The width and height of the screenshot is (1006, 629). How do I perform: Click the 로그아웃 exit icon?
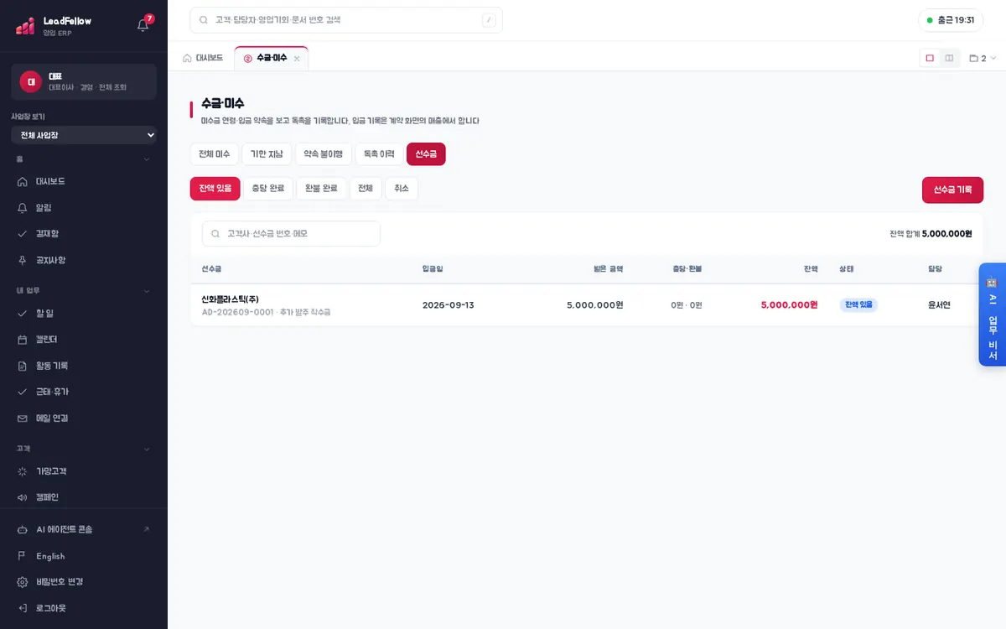click(x=23, y=608)
